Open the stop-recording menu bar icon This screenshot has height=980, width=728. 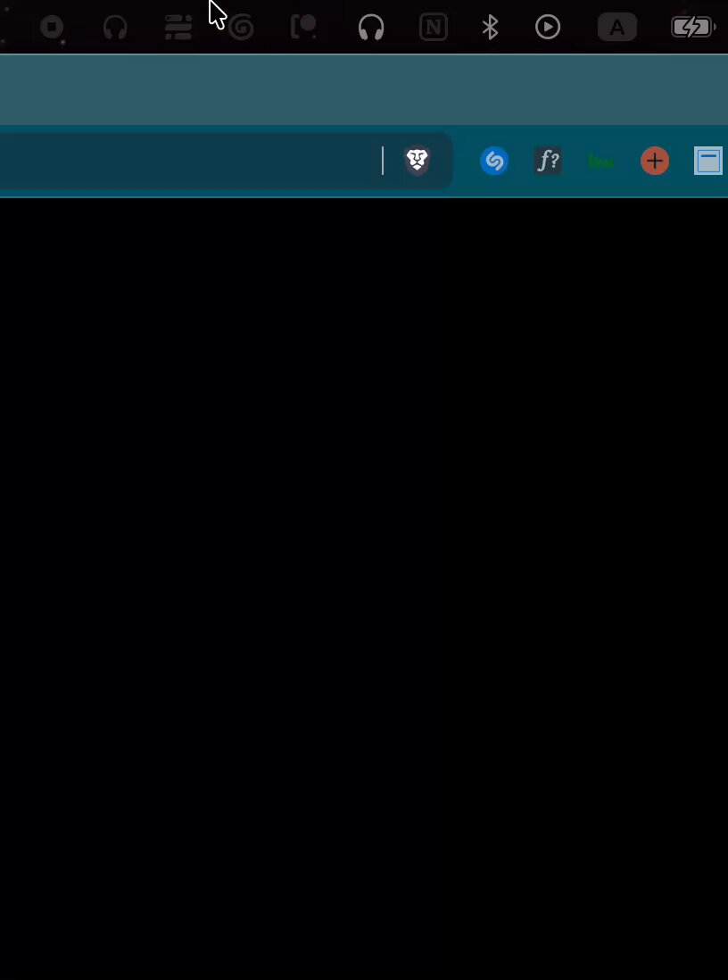52,28
